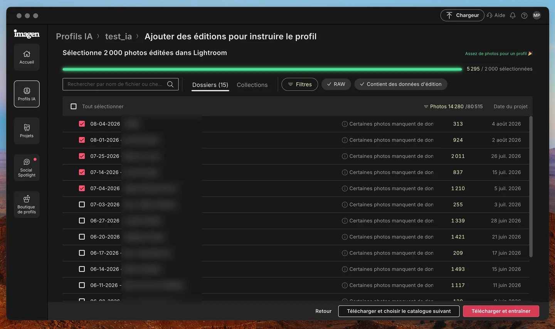Image resolution: width=555 pixels, height=329 pixels.
Task: Open the Filtres menu
Action: 299,84
